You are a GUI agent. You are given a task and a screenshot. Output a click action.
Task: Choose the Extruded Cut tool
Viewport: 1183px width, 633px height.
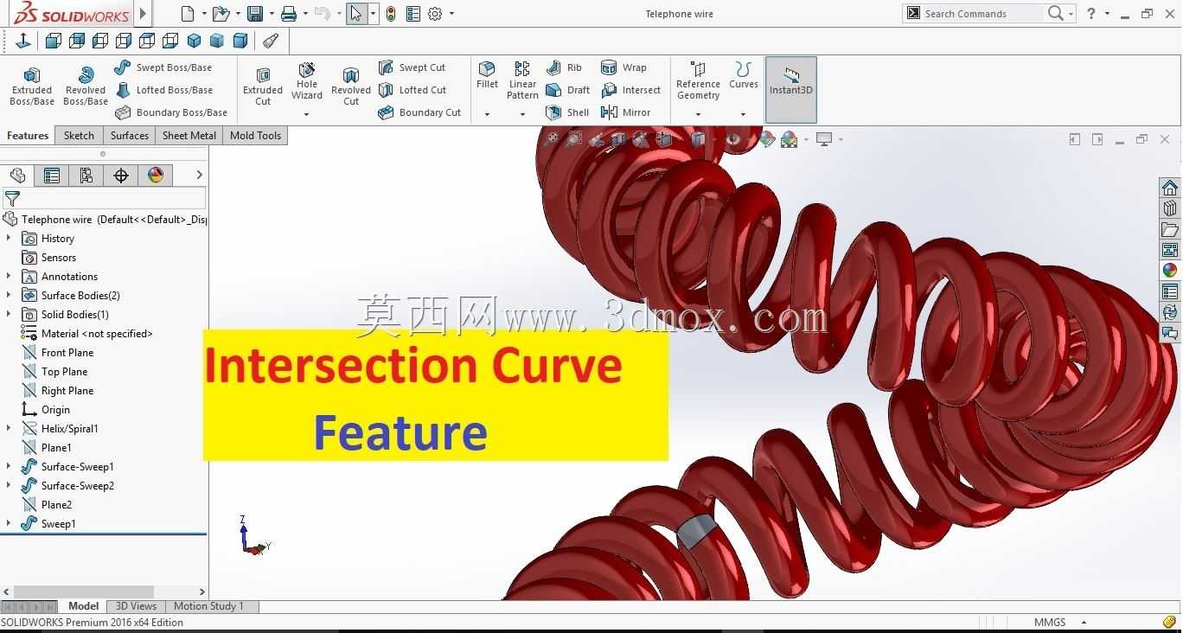click(263, 86)
